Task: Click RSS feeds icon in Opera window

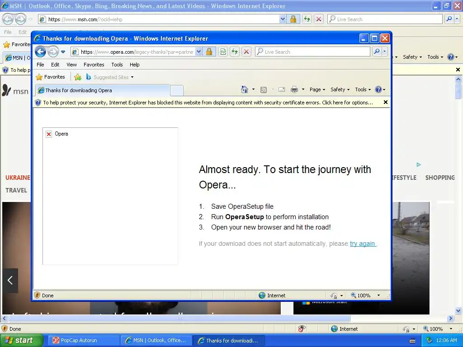Action: coord(264,90)
